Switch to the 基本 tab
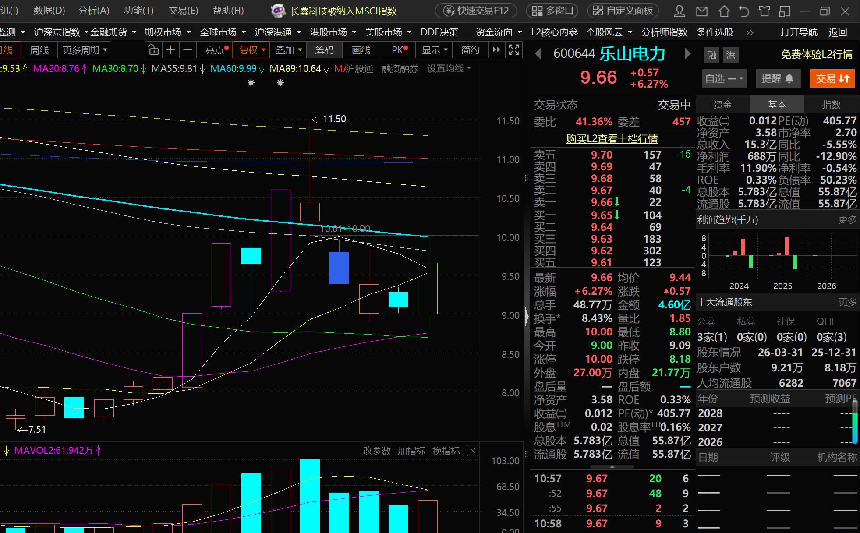This screenshot has width=860, height=533. pyautogui.click(x=777, y=105)
